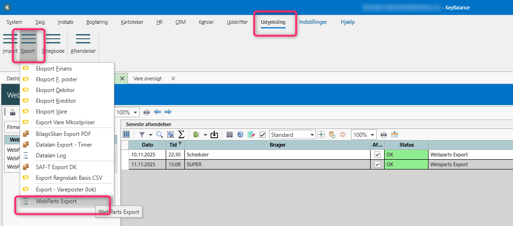
Task: Uncheck the Af... checkbox for Scheduler row
Action: point(378,155)
